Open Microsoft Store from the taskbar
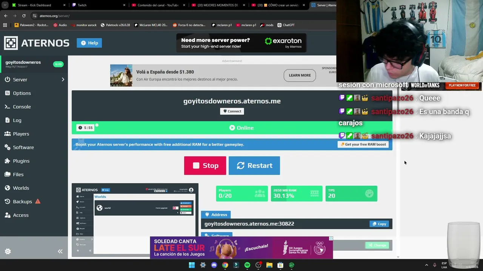Viewport: 483px width, 271px height. click(x=280, y=265)
